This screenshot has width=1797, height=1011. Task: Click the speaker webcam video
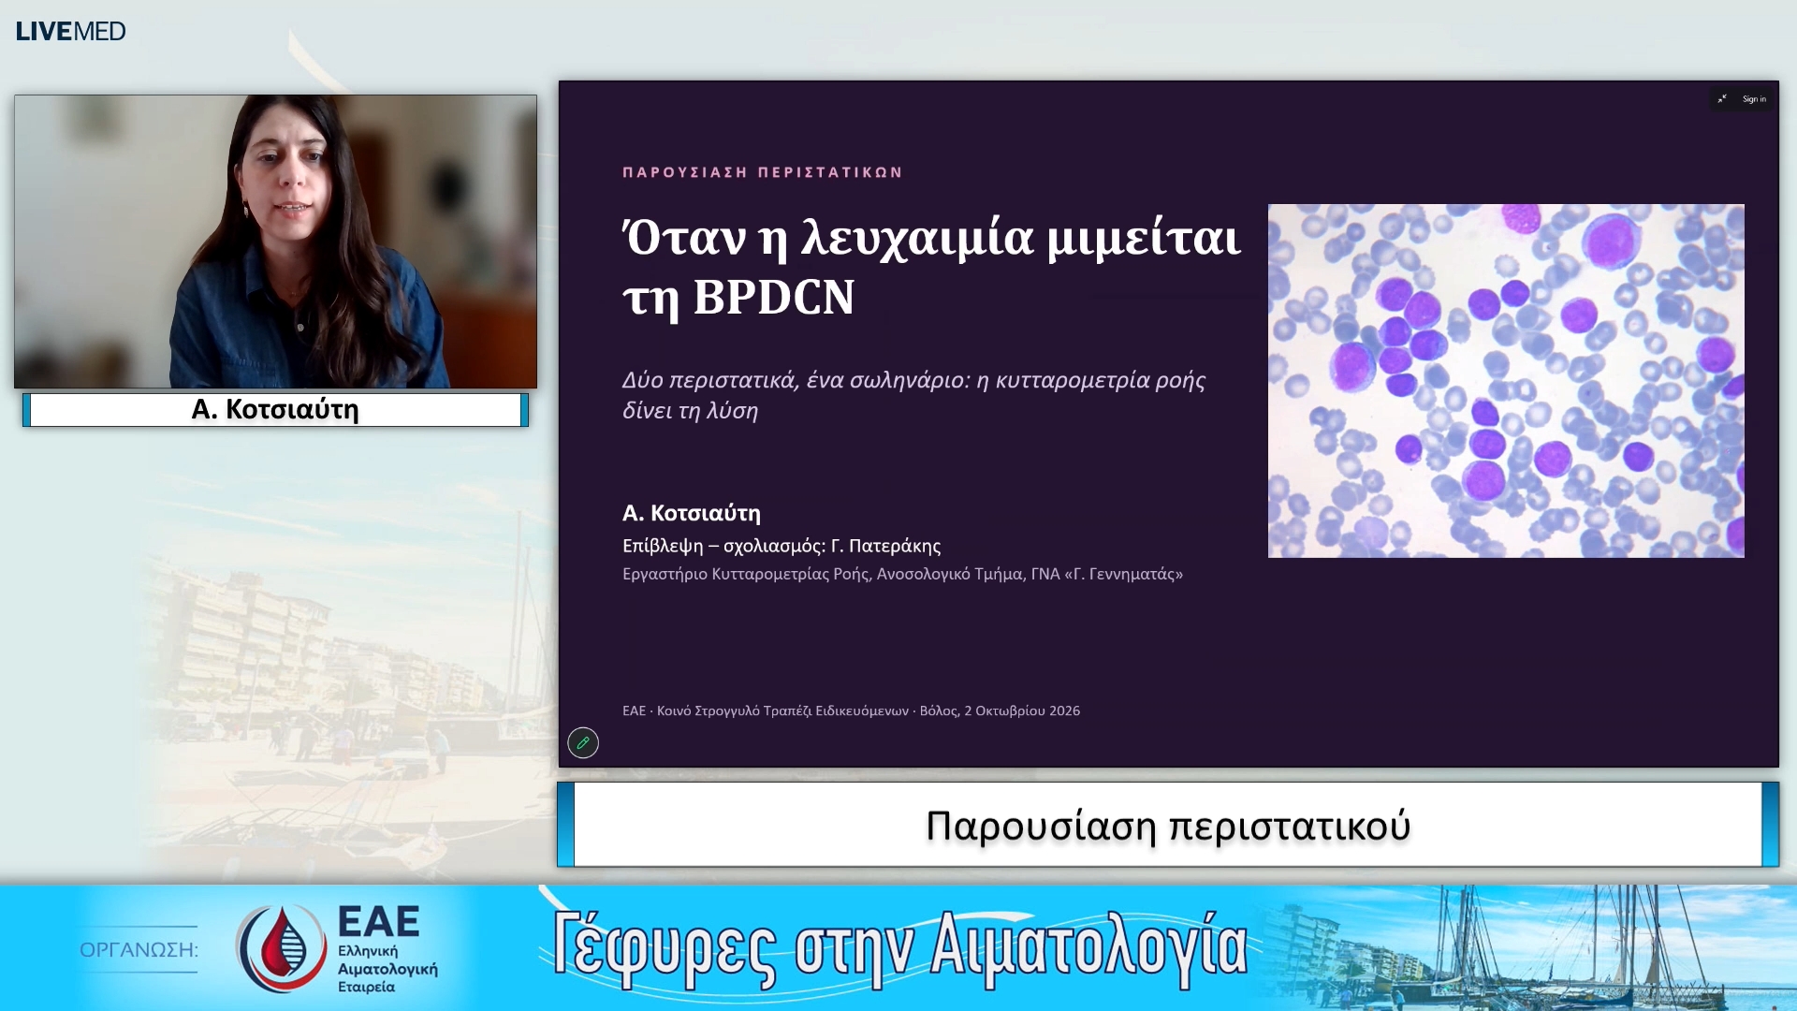pos(275,242)
